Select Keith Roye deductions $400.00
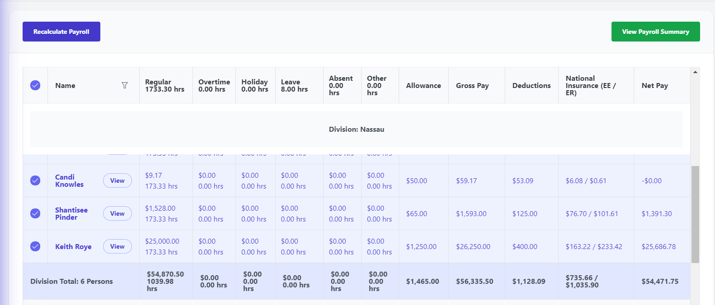 tap(525, 246)
